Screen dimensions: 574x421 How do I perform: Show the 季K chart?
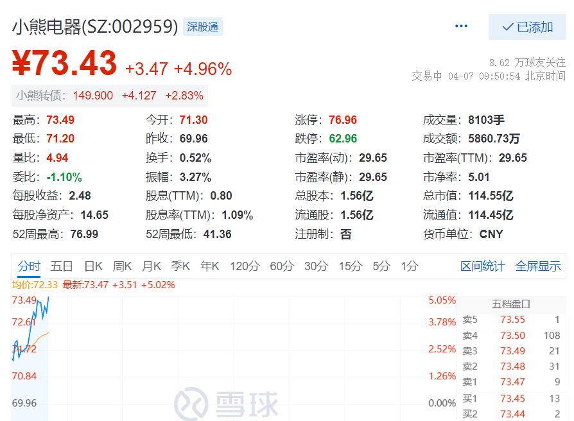[180, 266]
